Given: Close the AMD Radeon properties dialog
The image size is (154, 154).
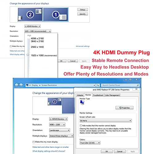Looking at the screenshot, I should [x=136, y=89].
